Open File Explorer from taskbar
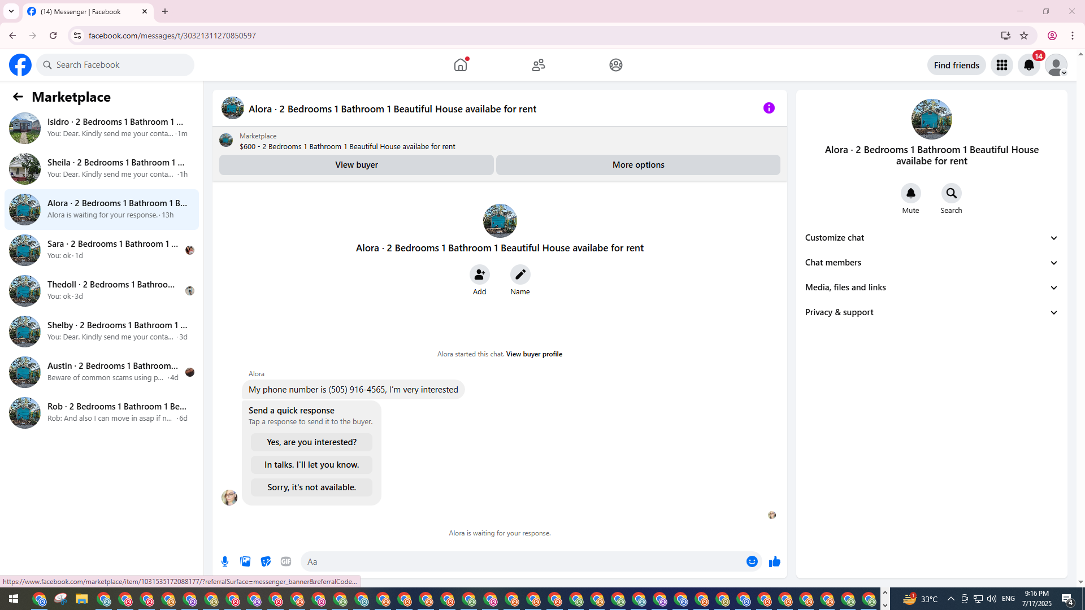Screen dimensions: 1085x610 [x=82, y=599]
